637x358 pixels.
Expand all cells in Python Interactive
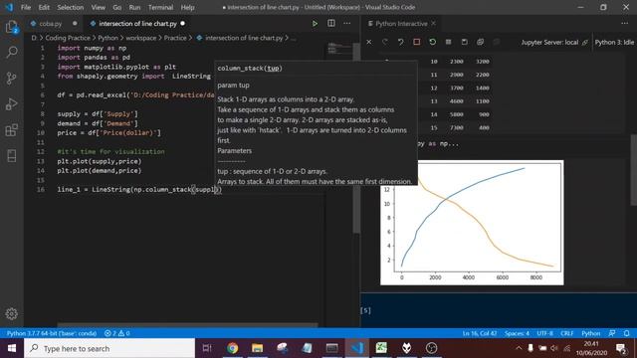point(480,42)
